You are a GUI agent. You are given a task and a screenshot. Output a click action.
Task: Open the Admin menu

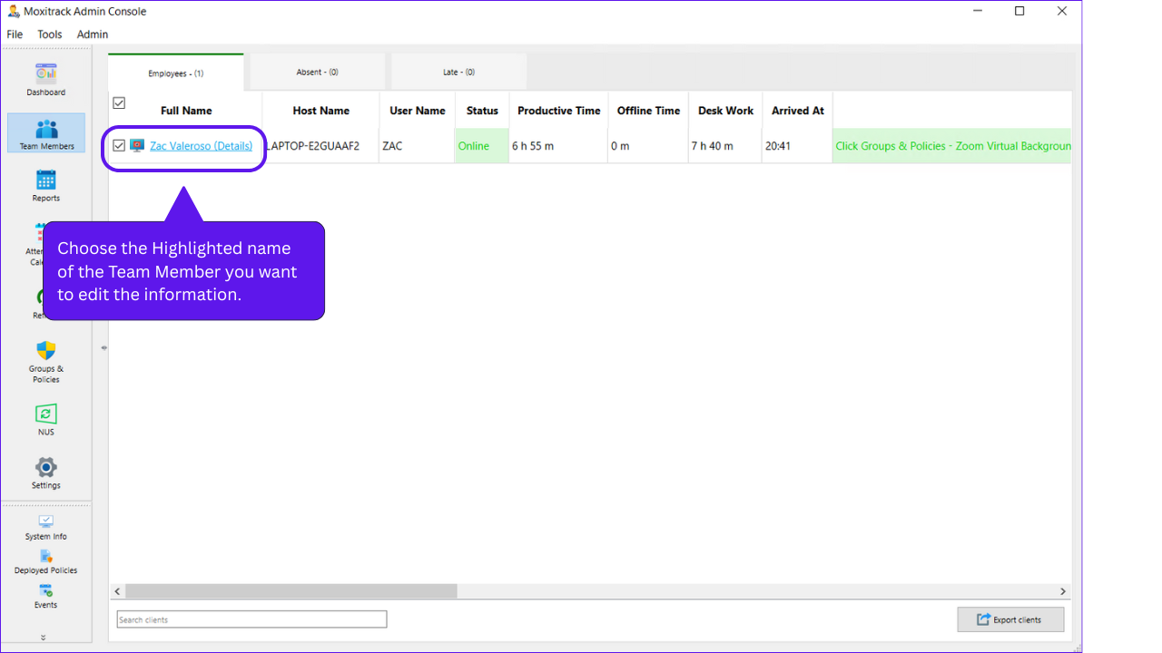click(x=93, y=34)
